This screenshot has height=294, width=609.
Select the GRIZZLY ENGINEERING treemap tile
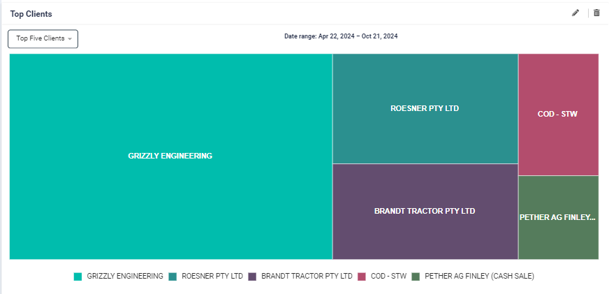[x=170, y=156]
